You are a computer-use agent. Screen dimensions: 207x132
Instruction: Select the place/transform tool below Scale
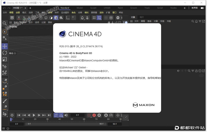pos(5,67)
